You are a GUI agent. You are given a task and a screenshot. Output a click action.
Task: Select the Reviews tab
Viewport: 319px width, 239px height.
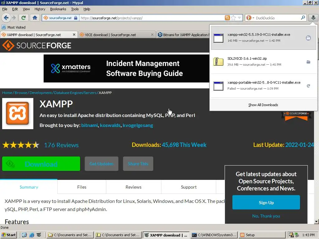click(x=133, y=187)
